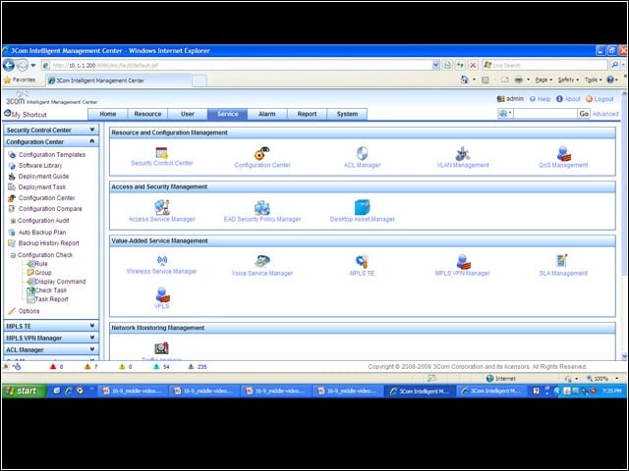
Task: Open the VPLS icon
Action: [162, 294]
